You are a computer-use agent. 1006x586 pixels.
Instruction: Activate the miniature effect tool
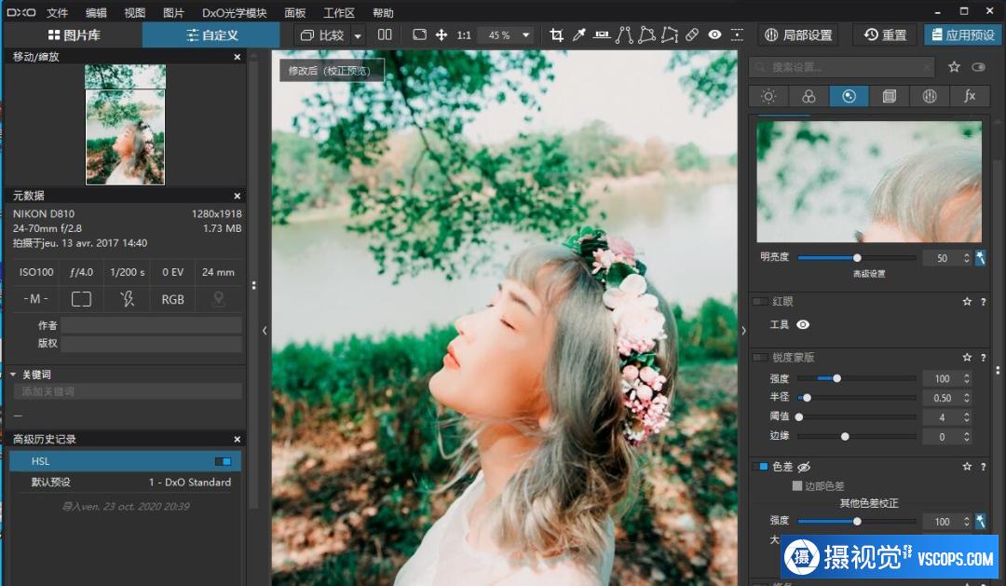tap(737, 34)
